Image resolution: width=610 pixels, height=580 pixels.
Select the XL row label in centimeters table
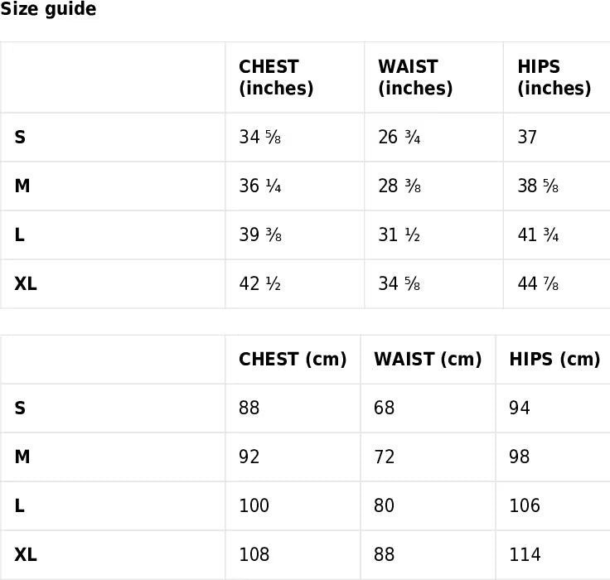click(x=26, y=555)
